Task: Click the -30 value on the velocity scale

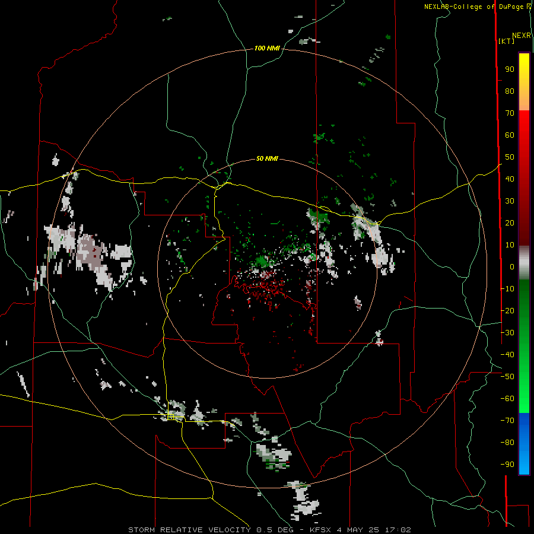Action: pos(507,333)
